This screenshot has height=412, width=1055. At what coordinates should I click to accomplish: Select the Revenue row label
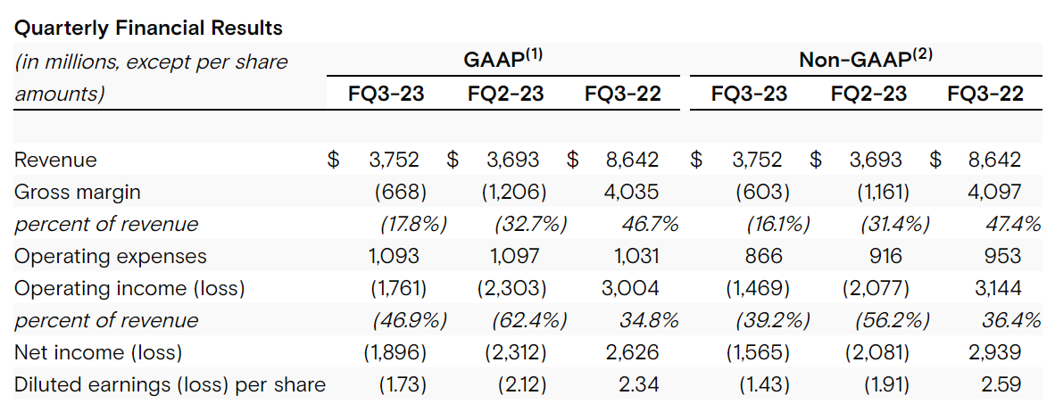(x=56, y=160)
